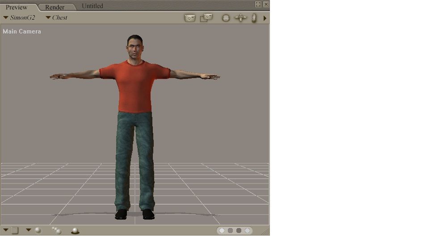Image resolution: width=429 pixels, height=241 pixels.
Task: Open the tracking mode dropdown arrow
Action: click(29, 230)
